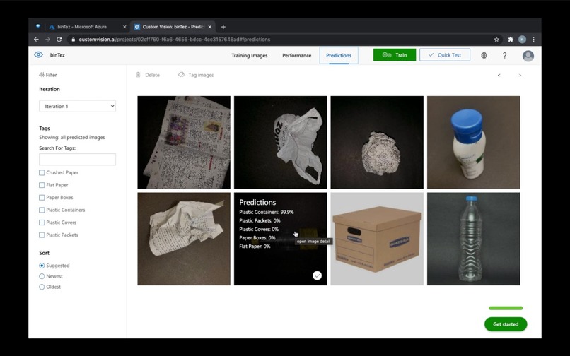Click the Delete trash icon
570x356 pixels.
click(x=138, y=75)
